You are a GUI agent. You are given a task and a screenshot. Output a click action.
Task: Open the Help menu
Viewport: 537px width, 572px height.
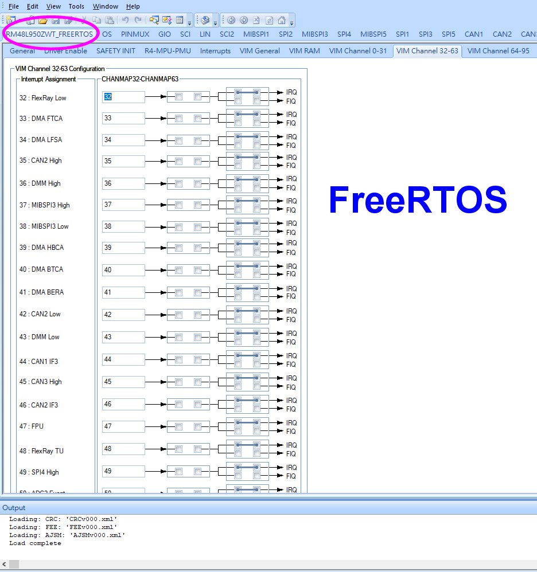coord(133,6)
